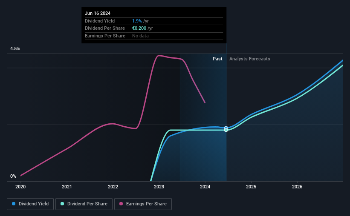The height and width of the screenshot is (216, 350).
Task: Toggle the Dividend Yield legend button
Action: (x=30, y=204)
